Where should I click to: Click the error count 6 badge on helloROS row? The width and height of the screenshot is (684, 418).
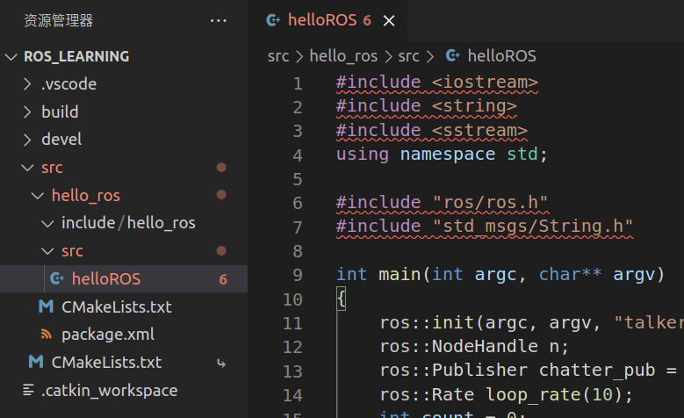tap(223, 279)
